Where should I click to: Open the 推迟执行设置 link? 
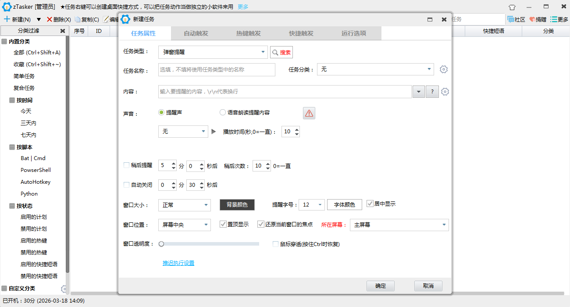click(178, 263)
